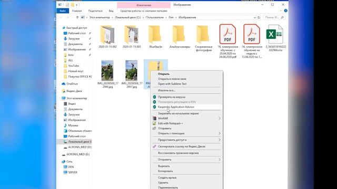The width and height of the screenshot is (337, 189).
Task: Click the Refresh icon in address bar
Action: (259, 17)
